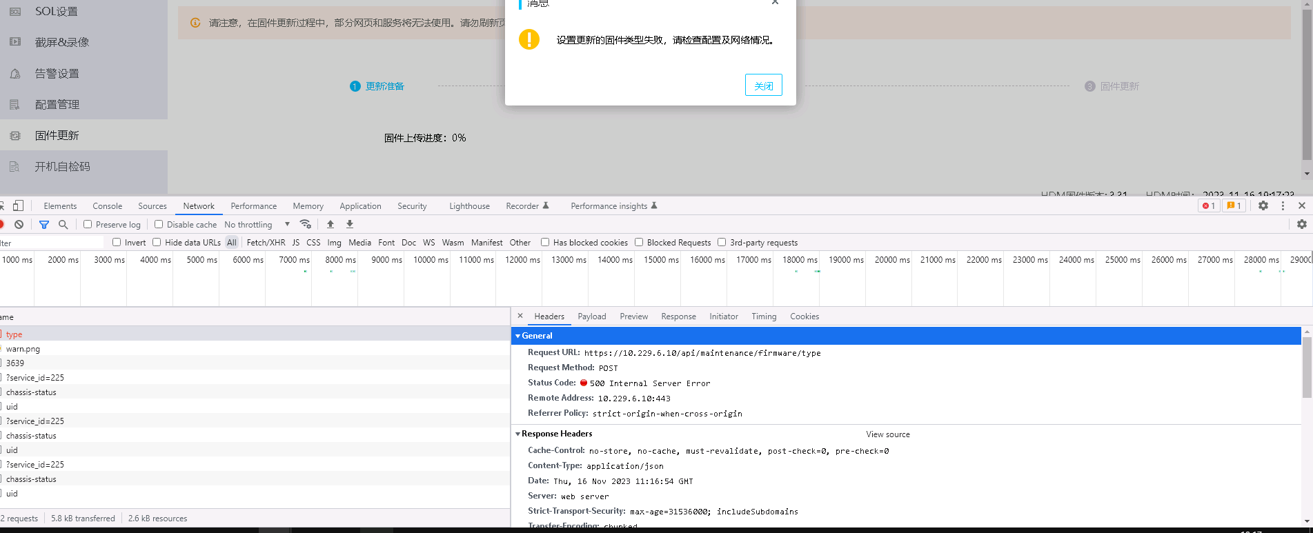
Task: Click the 8000 ms timeline marker
Action: (340, 260)
